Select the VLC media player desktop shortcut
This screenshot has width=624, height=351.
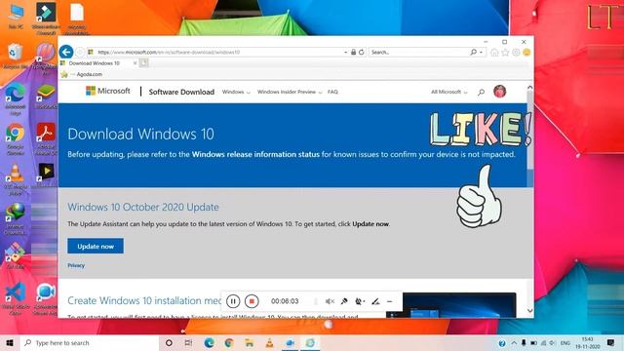(x=16, y=179)
